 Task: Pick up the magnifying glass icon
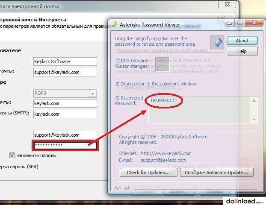click(217, 42)
